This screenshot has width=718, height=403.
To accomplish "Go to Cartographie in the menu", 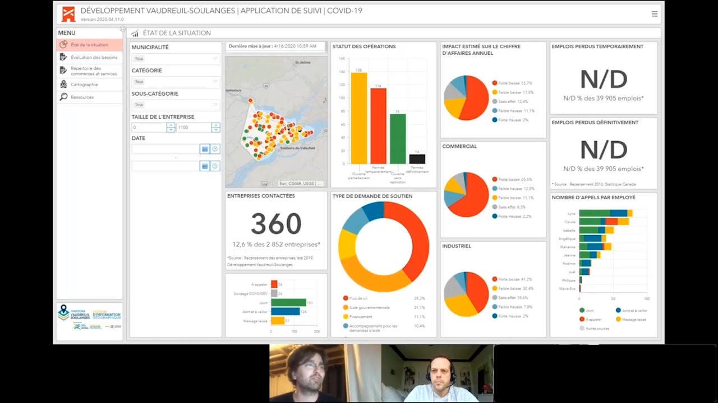I will coord(90,85).
